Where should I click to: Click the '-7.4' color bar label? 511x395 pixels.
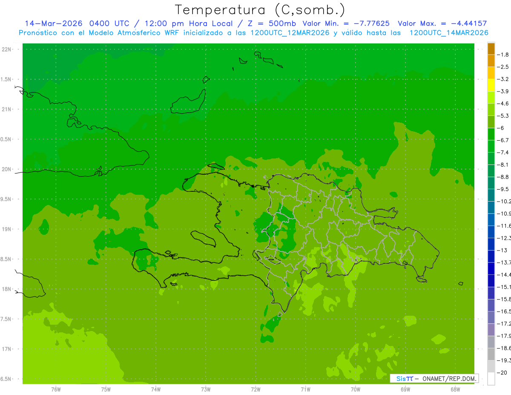(x=503, y=153)
